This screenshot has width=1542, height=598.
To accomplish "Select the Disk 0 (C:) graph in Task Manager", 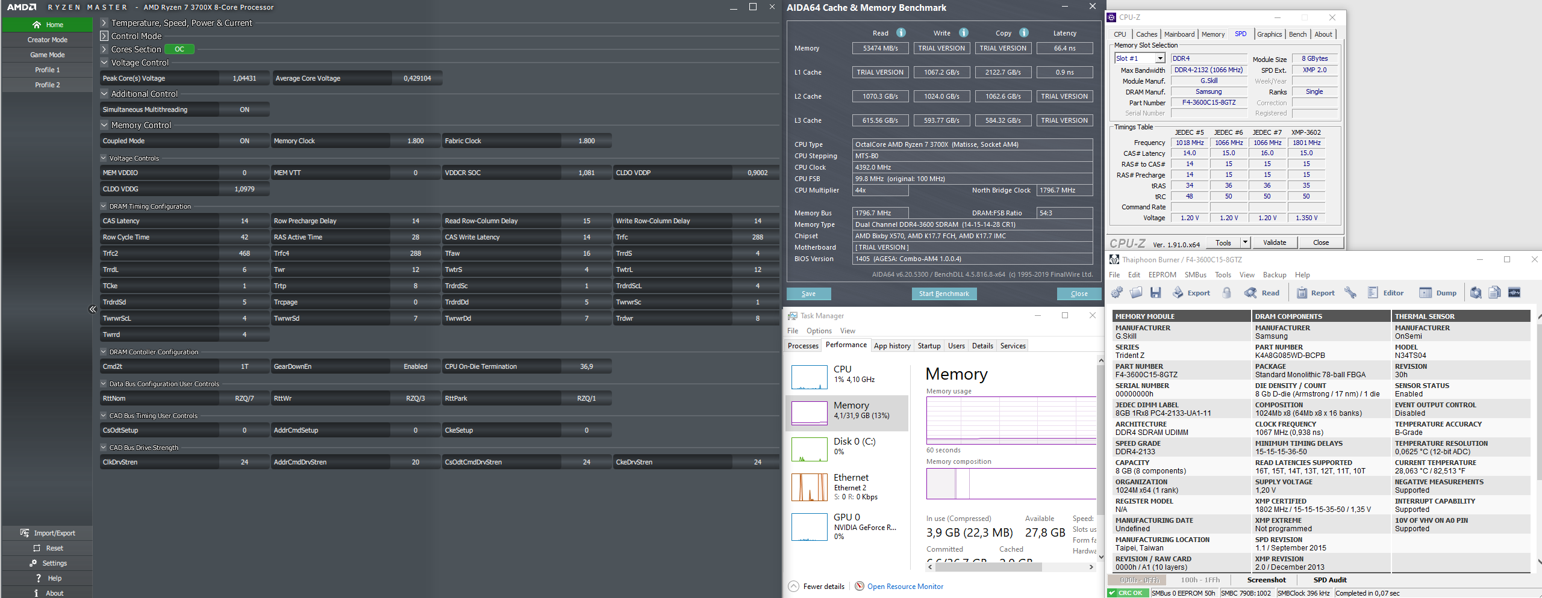I will point(809,449).
